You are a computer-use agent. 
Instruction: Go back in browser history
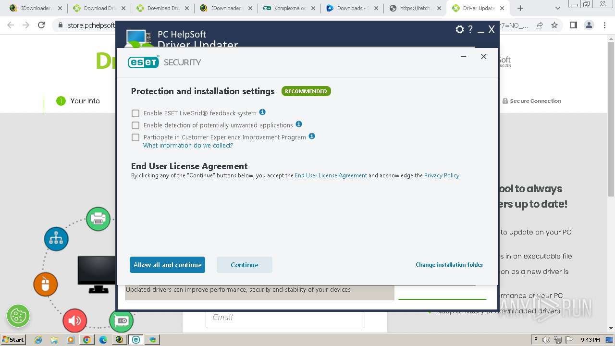(x=11, y=25)
